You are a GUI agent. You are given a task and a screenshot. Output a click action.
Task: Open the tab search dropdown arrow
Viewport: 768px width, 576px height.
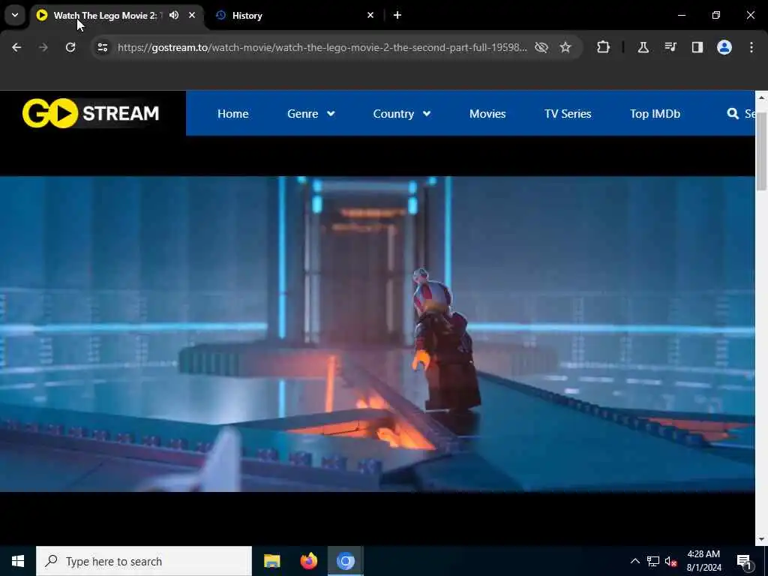tap(15, 15)
